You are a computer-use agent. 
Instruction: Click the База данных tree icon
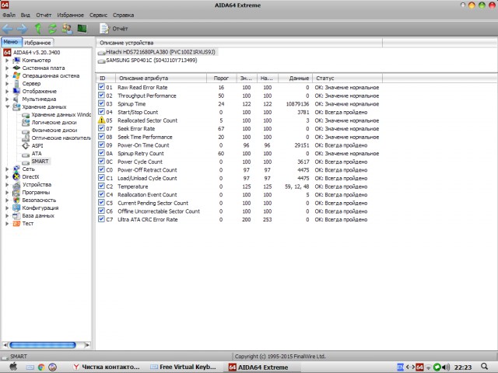[16, 216]
